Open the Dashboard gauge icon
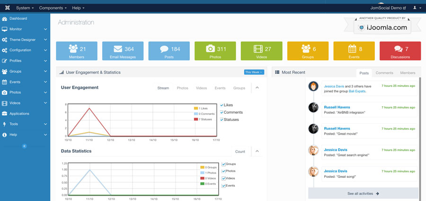 point(4,19)
